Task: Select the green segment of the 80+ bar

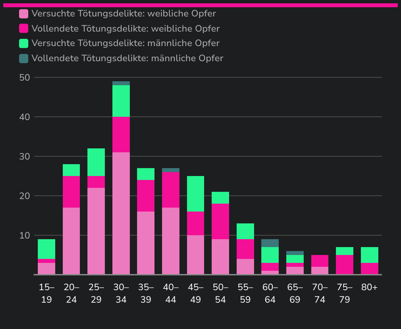Action: pos(369,255)
